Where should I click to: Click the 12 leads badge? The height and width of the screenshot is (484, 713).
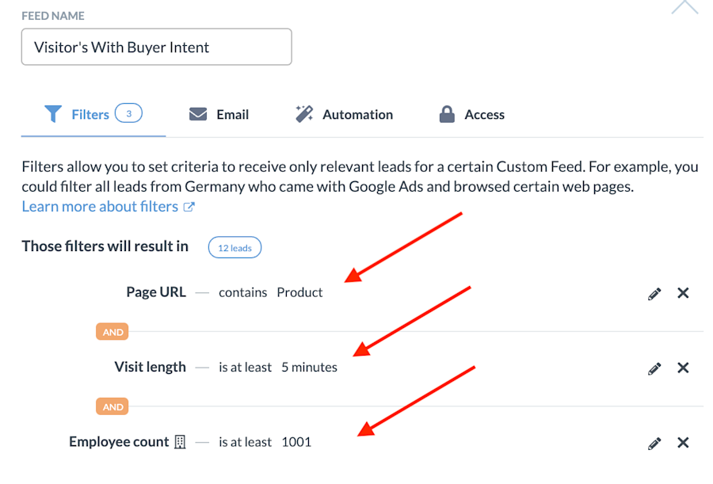point(234,247)
